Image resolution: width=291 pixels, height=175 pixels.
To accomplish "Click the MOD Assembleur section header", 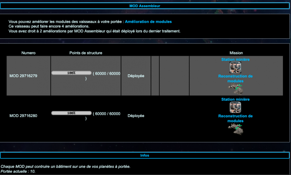I will (145, 6).
